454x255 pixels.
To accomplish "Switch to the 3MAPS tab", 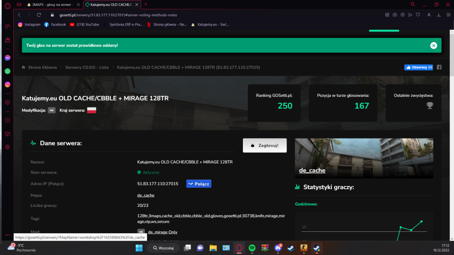I will [x=52, y=5].
